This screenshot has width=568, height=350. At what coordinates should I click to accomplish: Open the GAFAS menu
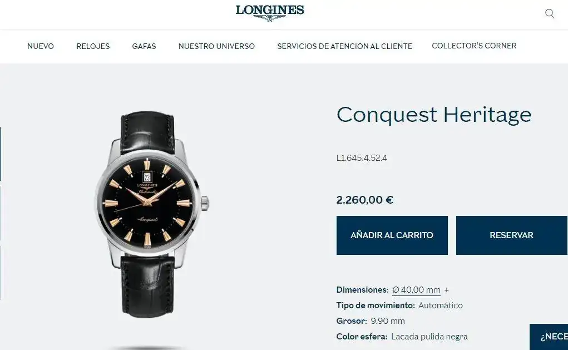coord(144,46)
